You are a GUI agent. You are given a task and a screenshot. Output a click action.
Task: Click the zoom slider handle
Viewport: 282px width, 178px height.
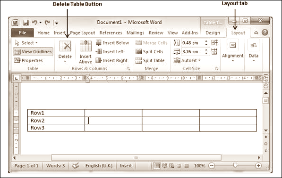(235, 165)
